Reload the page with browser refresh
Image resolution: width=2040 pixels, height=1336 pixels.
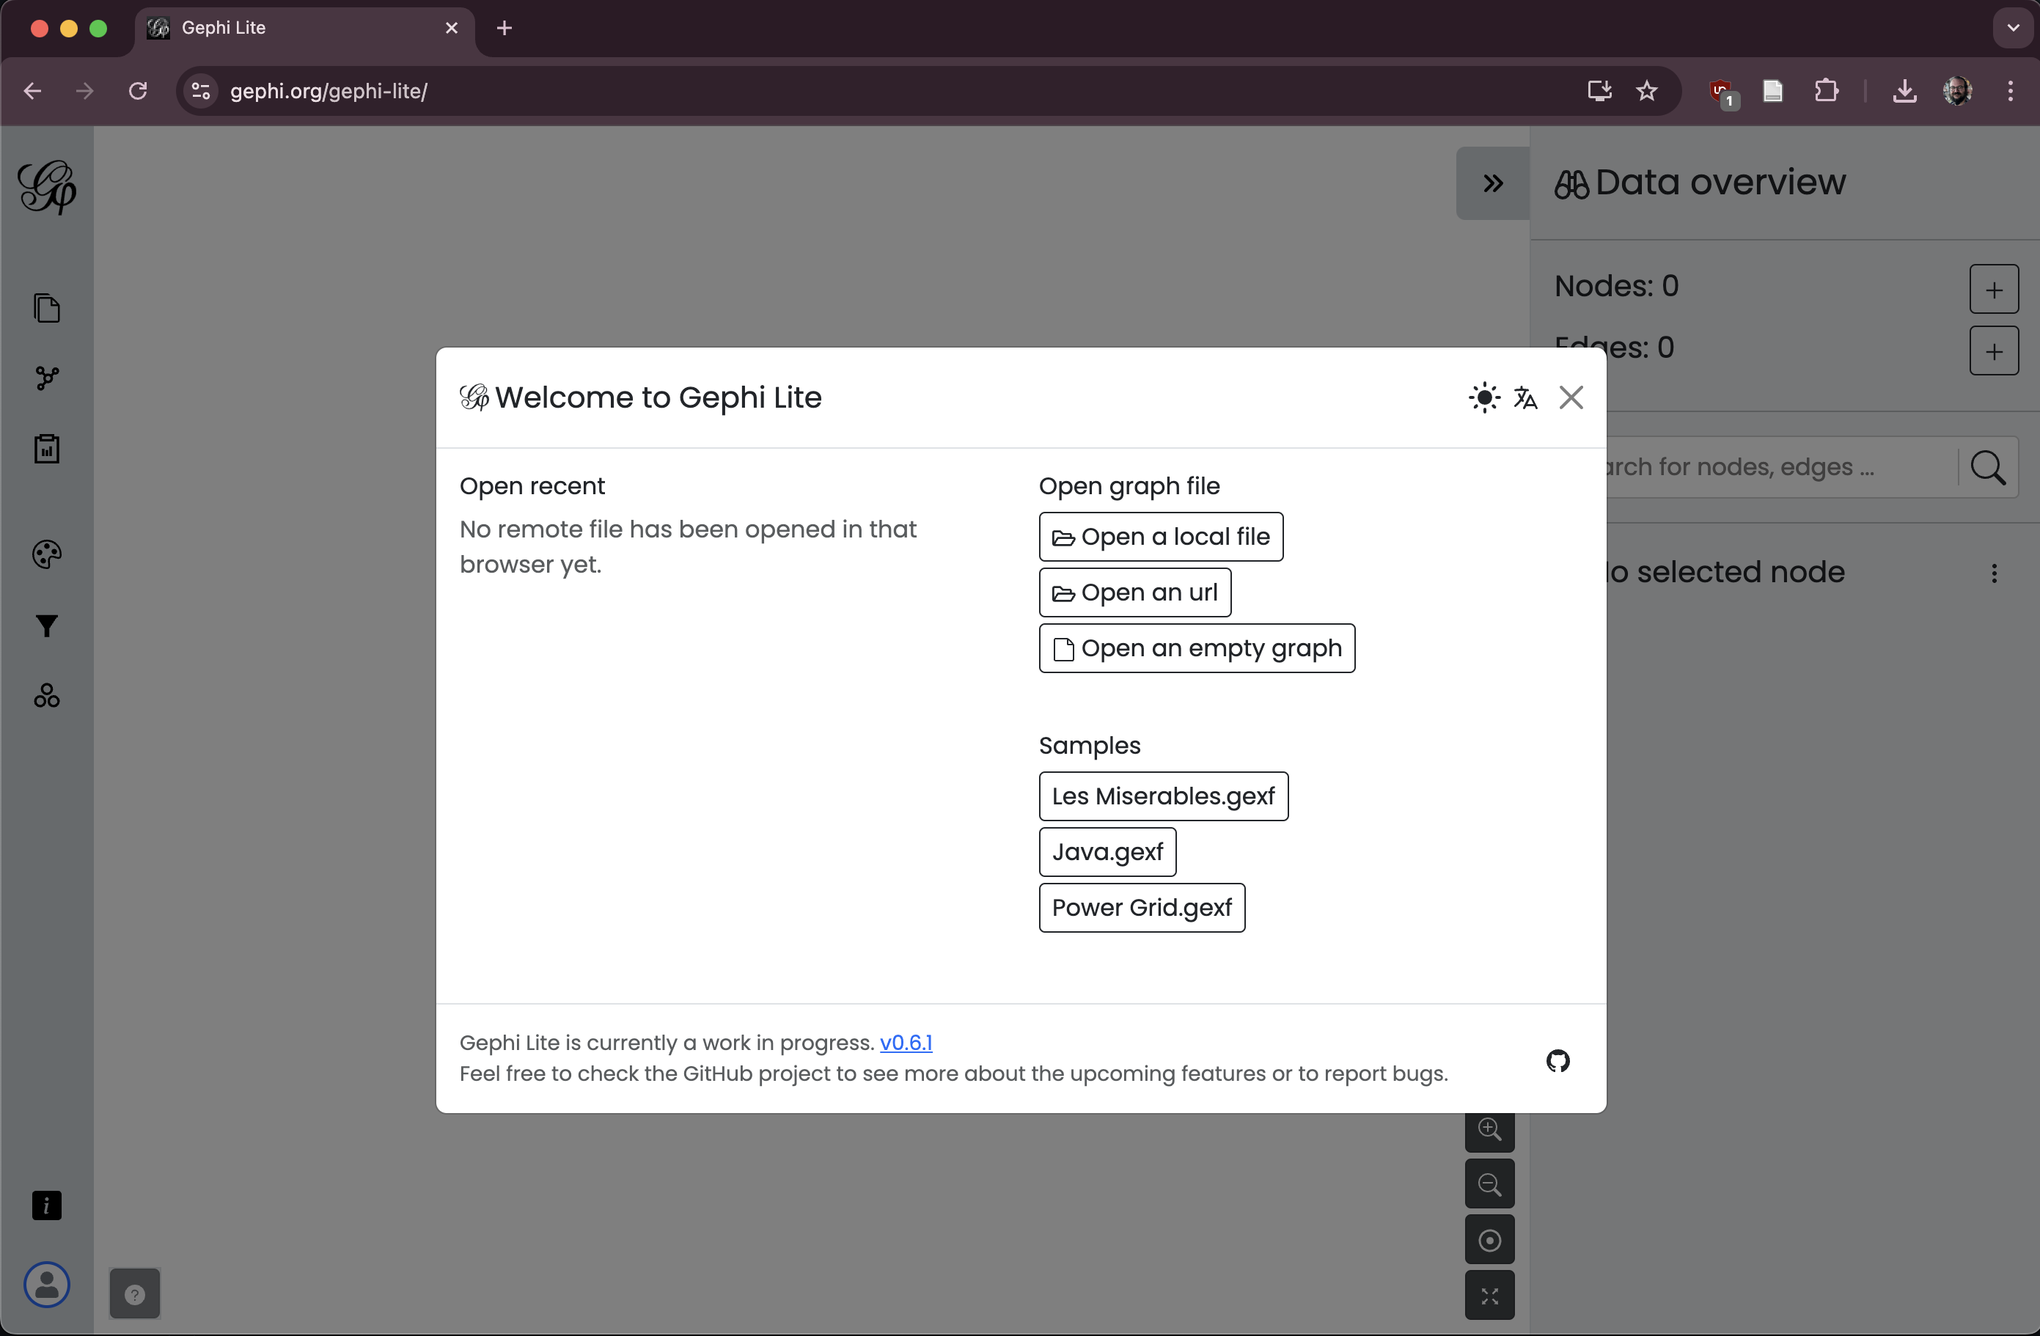tap(138, 91)
